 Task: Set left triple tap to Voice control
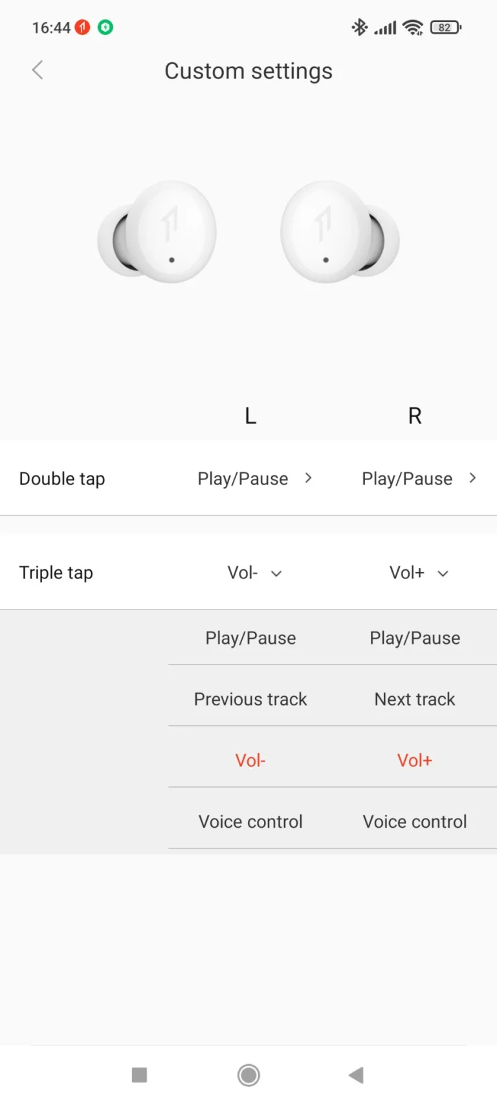point(250,822)
